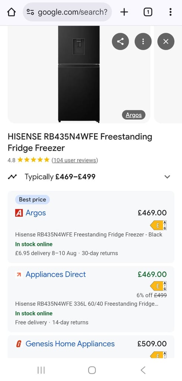Screen dimensions: 182x381
Task: Open the Appliances Direct offer
Action: [91, 299]
